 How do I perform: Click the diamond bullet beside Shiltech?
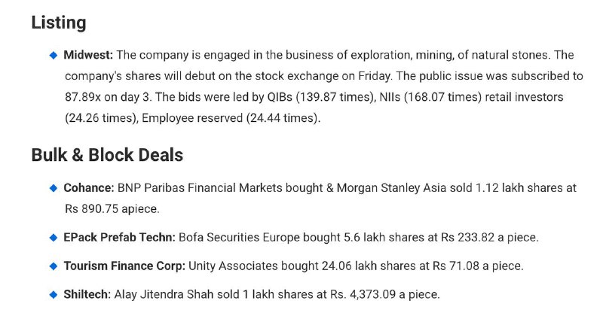(54, 294)
